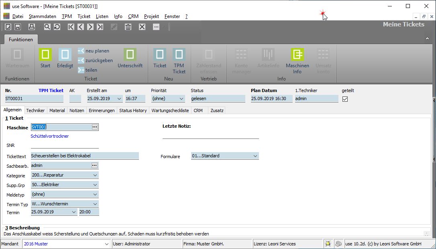436x249 pixels.
Task: Open the Erstellt am date dropdown
Action: 119,99
